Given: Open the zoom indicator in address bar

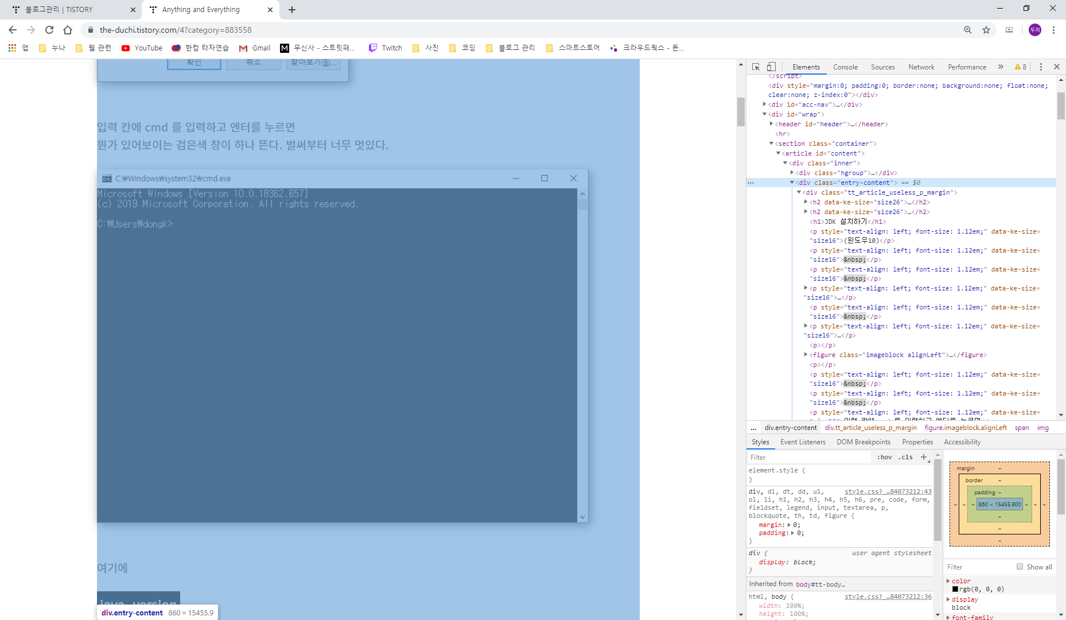Looking at the screenshot, I should [x=968, y=30].
